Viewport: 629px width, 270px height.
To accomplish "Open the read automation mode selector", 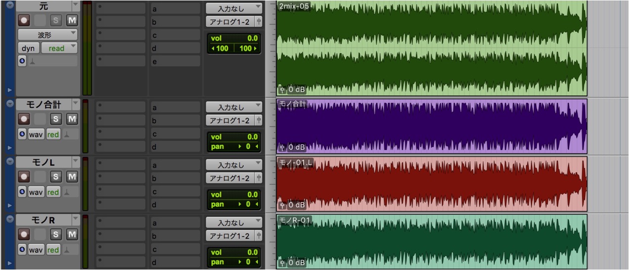I will pyautogui.click(x=59, y=48).
